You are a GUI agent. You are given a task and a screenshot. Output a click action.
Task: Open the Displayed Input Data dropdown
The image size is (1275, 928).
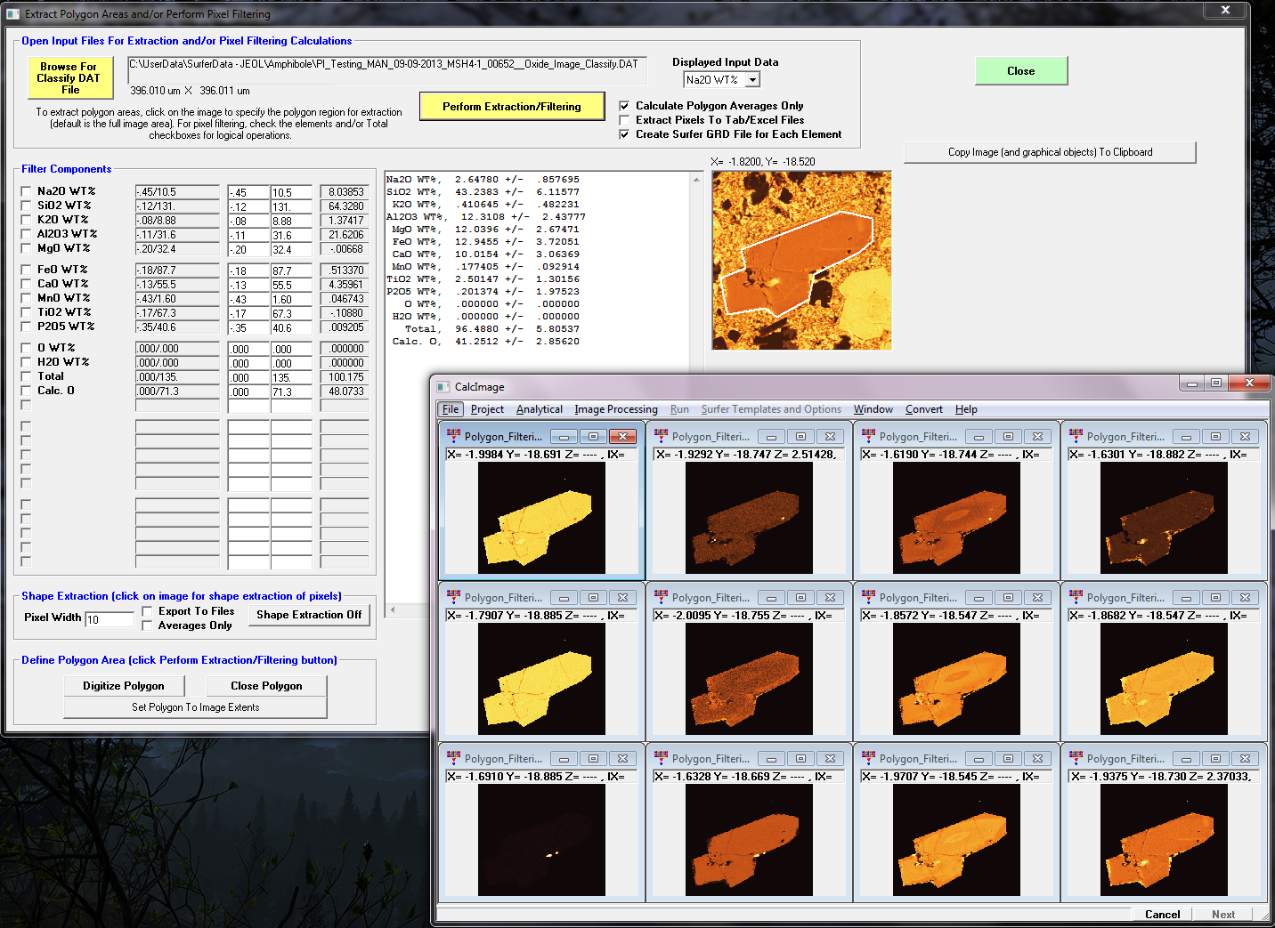pyautogui.click(x=752, y=80)
